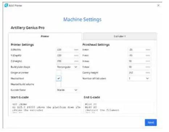Screen dimensions: 169x132
Task: Open the G-code flavor dropdown
Action: click(x=68, y=90)
